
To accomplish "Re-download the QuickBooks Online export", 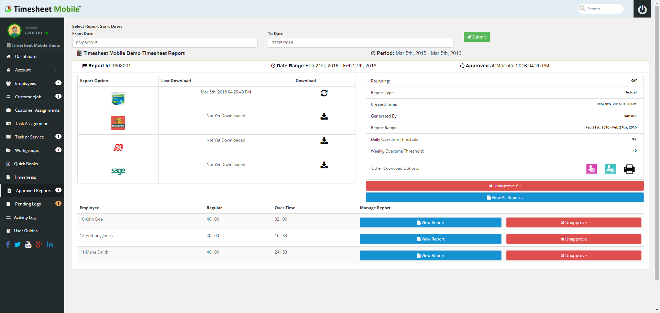I will click(x=323, y=93).
